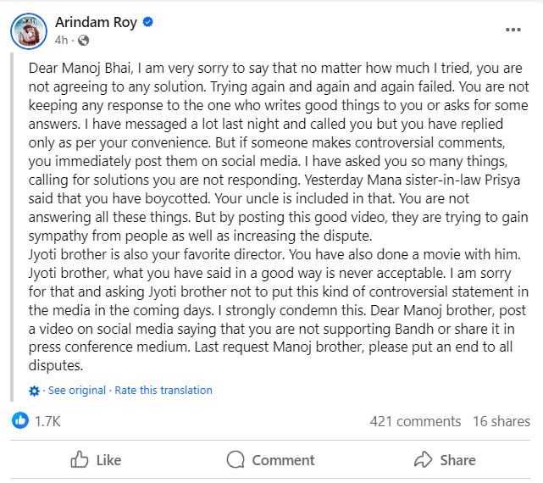The height and width of the screenshot is (483, 543).
Task: Click the Rate this translation link
Action: [163, 391]
